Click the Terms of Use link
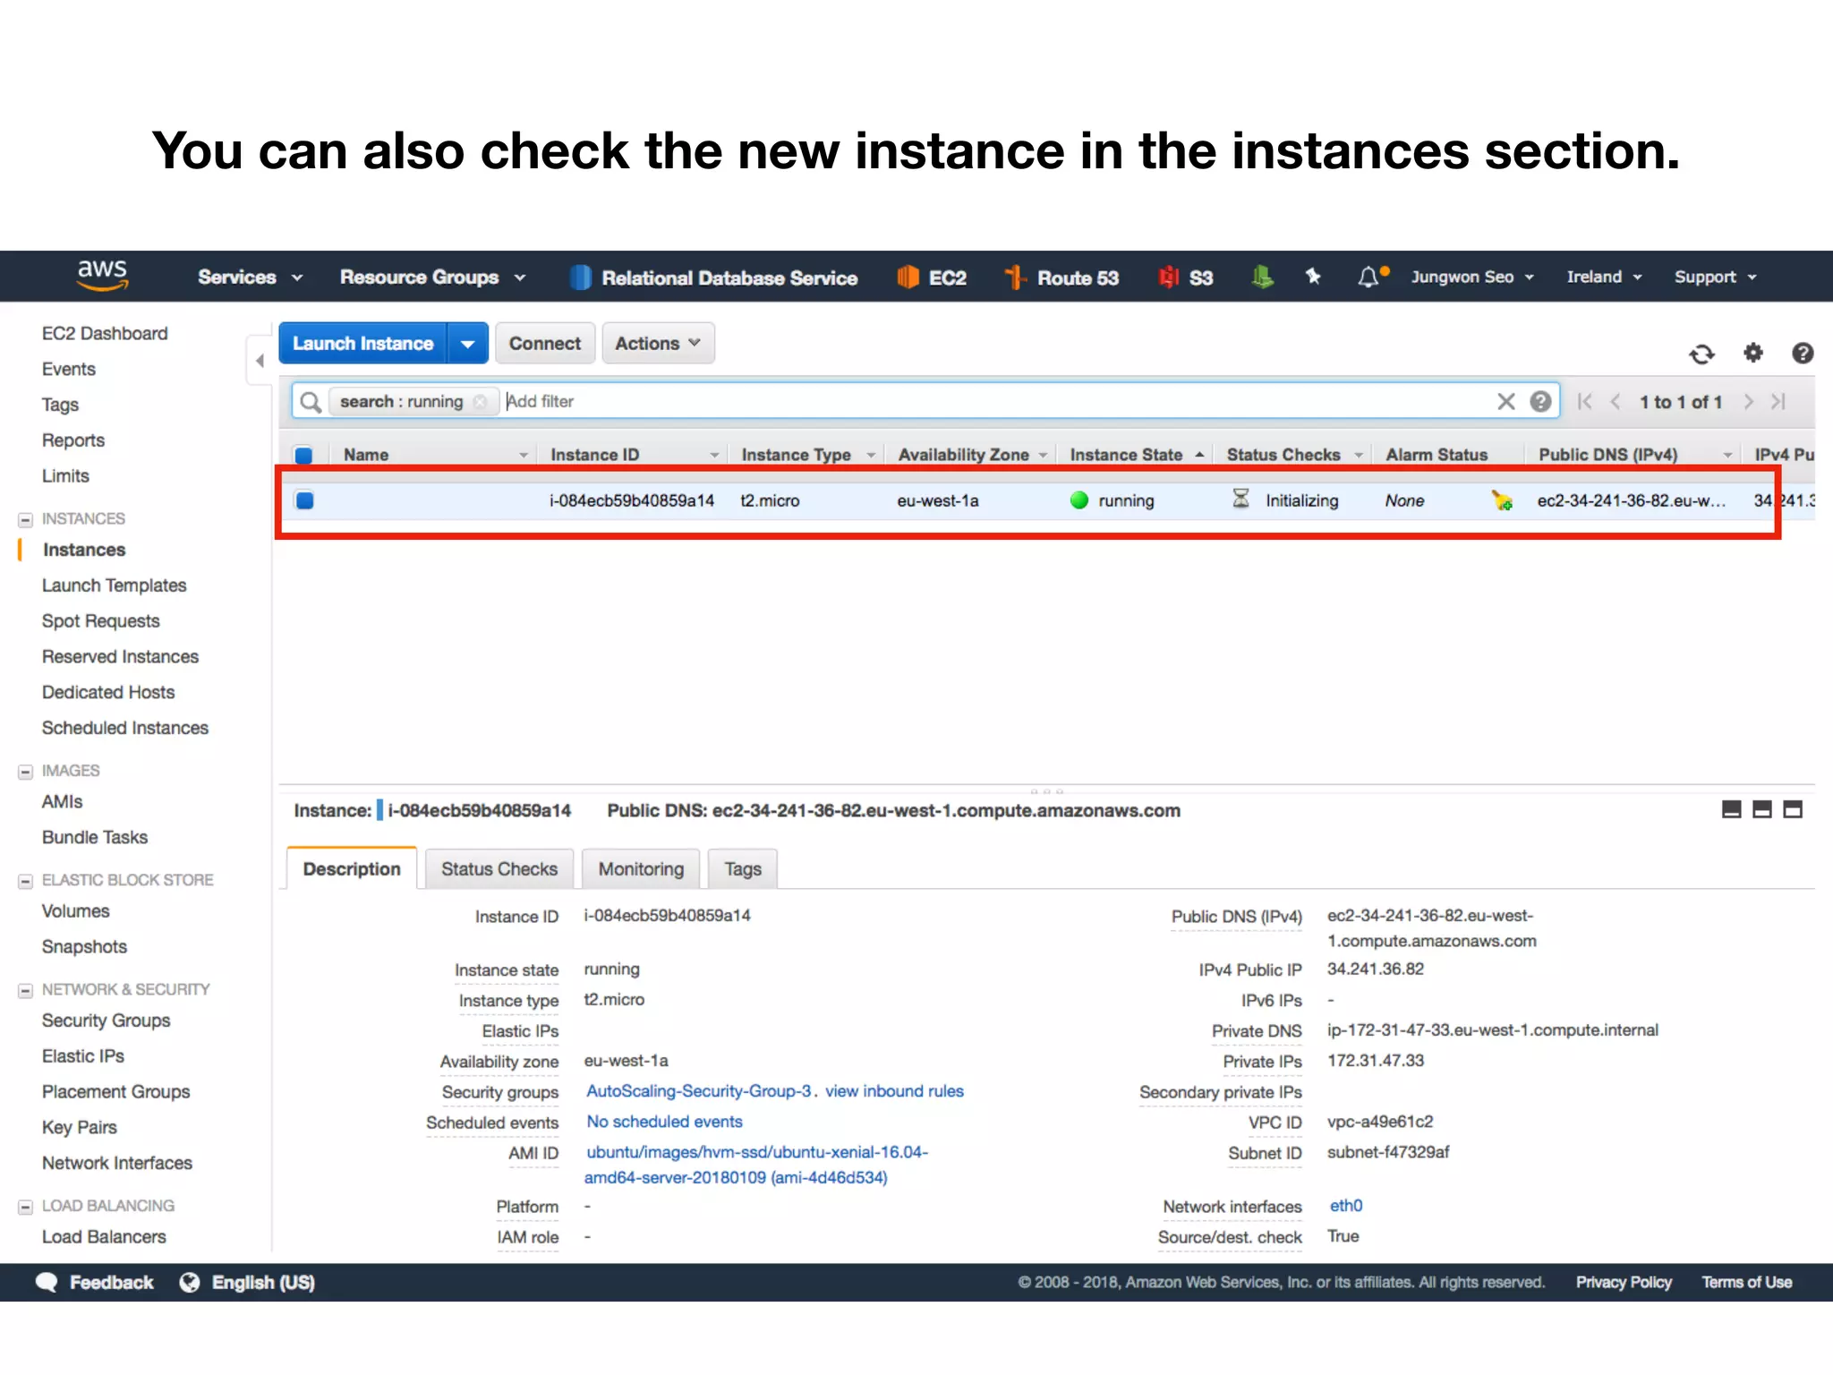The image size is (1833, 1375). (x=1746, y=1283)
